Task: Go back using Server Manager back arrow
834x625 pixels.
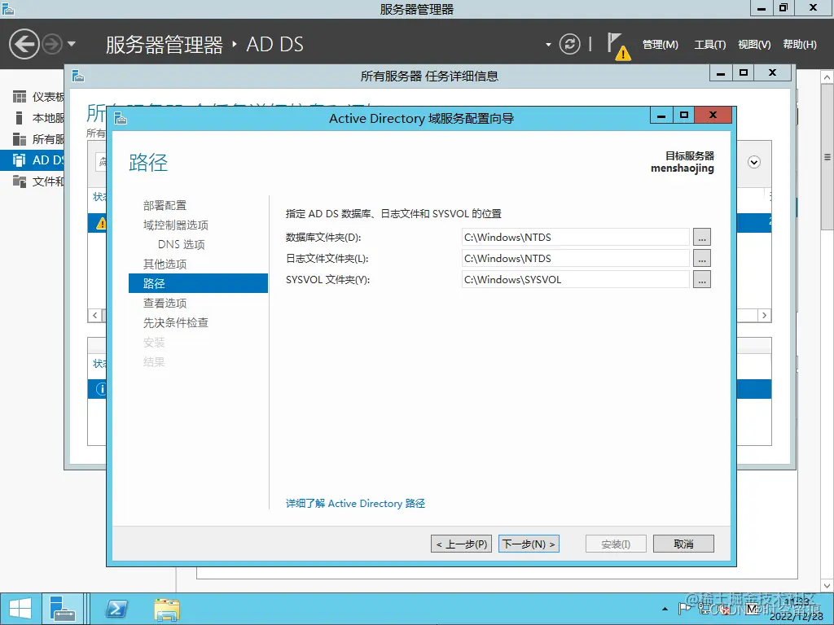Action: point(24,44)
